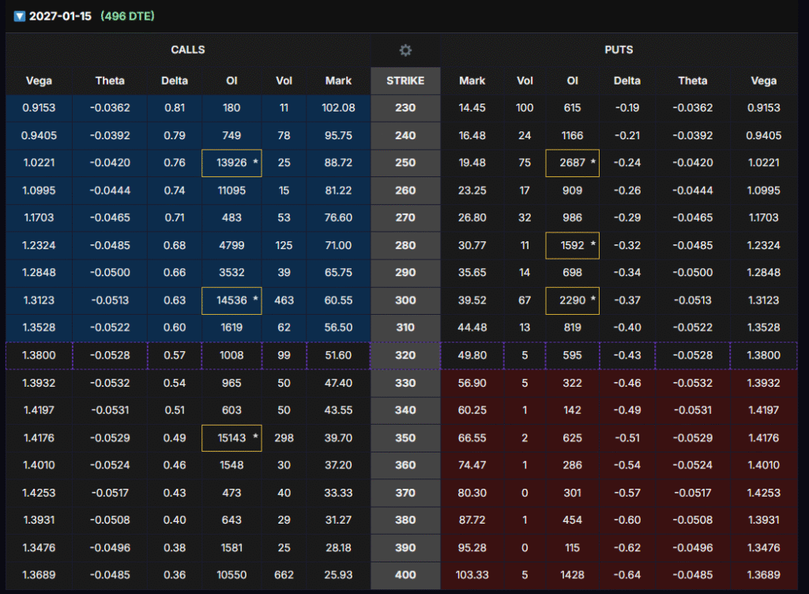This screenshot has width=809, height=594.
Task: Click the CALLS section header
Action: pyautogui.click(x=188, y=50)
